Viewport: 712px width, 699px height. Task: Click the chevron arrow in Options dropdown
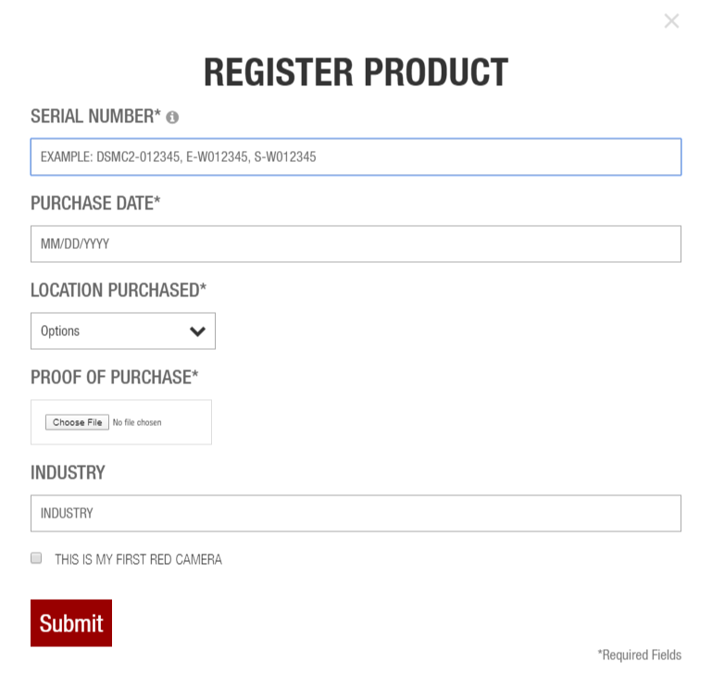click(x=197, y=331)
